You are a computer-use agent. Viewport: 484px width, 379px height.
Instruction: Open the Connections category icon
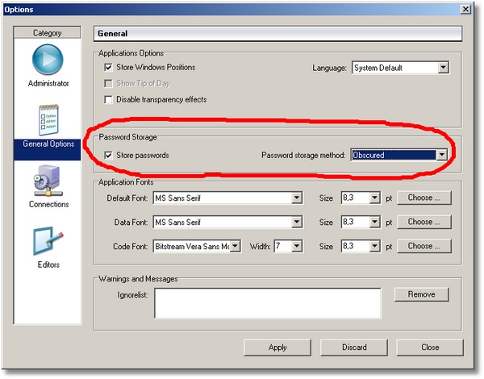coord(48,181)
